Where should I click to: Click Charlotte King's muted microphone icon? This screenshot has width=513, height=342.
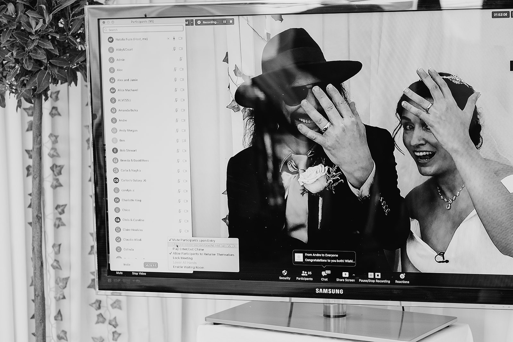click(179, 201)
